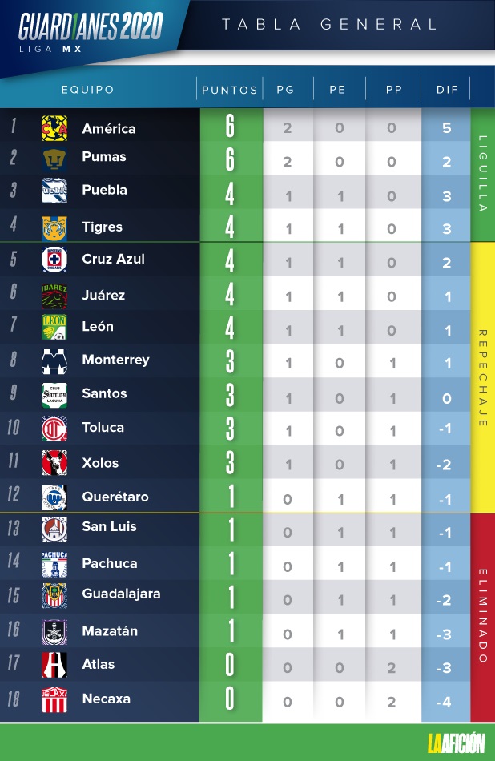The image size is (495, 761).
Task: Select the Tigres crest icon
Action: [54, 228]
